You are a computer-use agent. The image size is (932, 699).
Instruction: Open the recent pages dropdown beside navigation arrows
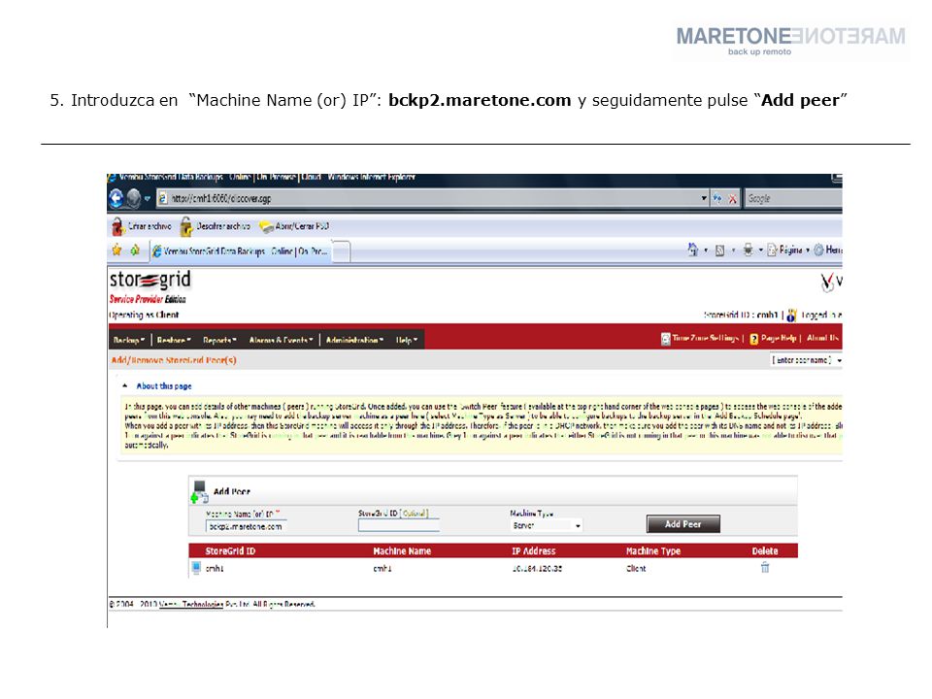(x=148, y=198)
